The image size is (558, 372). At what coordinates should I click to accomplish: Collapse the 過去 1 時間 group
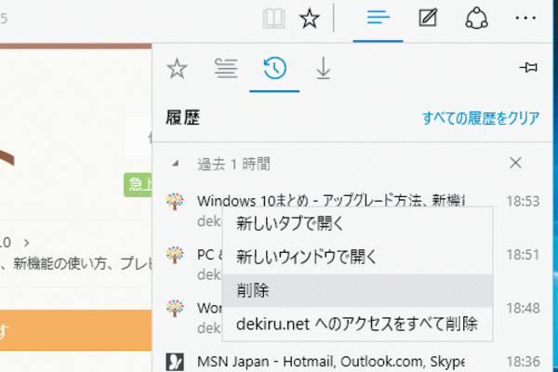tap(175, 164)
